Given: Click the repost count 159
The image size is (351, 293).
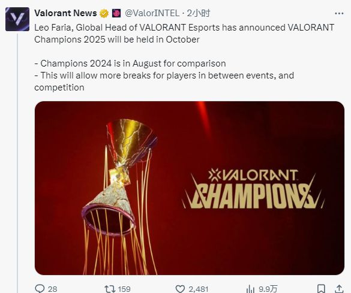Looking at the screenshot, I should (x=124, y=289).
